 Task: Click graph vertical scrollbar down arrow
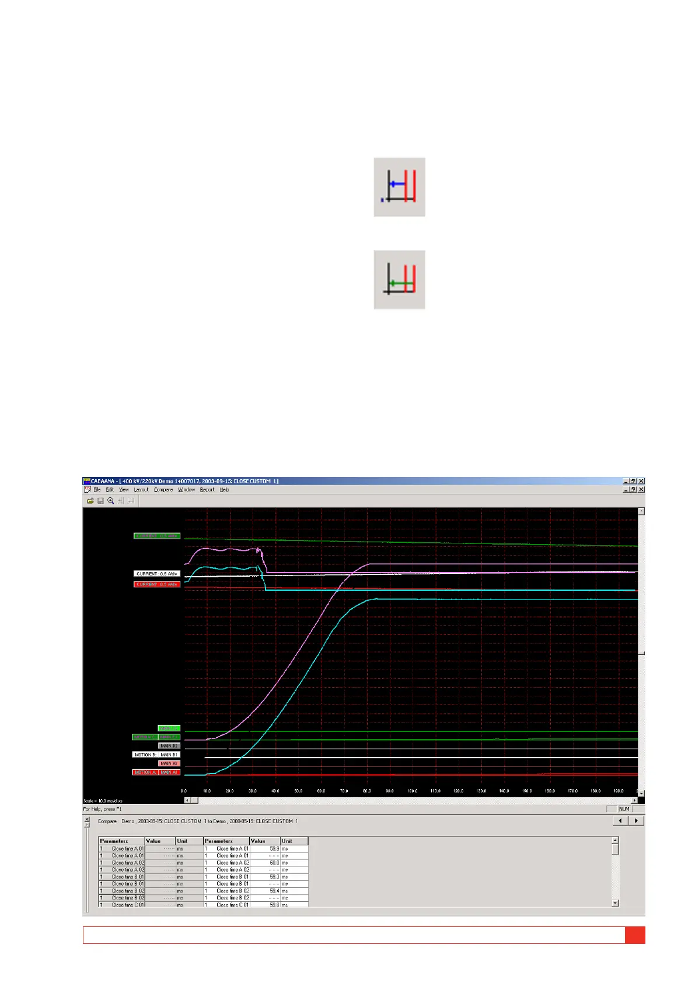pyautogui.click(x=641, y=793)
